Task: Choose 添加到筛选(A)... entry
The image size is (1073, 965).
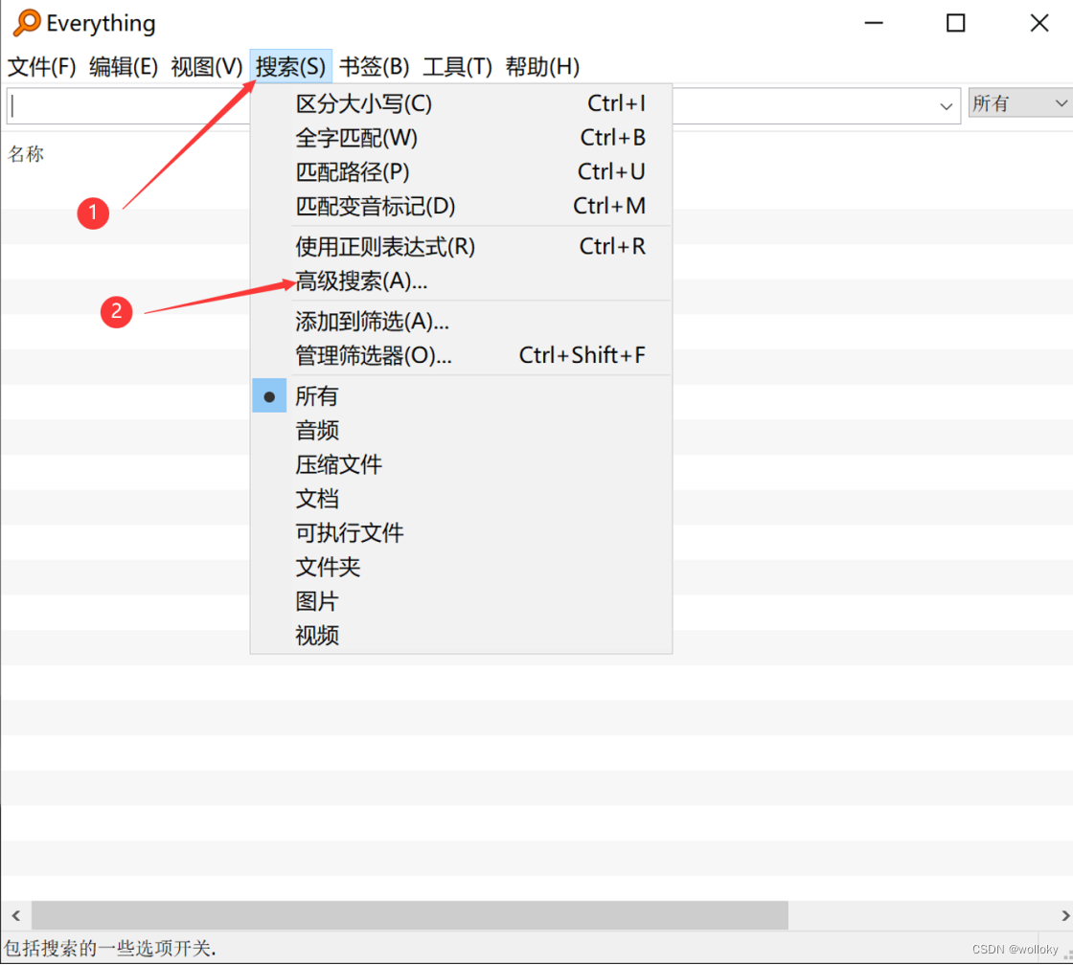Action: (x=461, y=321)
